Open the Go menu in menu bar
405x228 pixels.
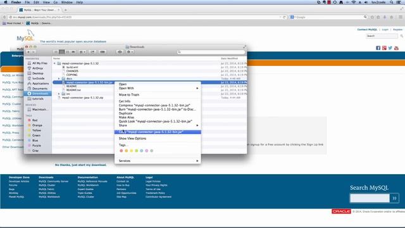pyautogui.click(x=56, y=2)
